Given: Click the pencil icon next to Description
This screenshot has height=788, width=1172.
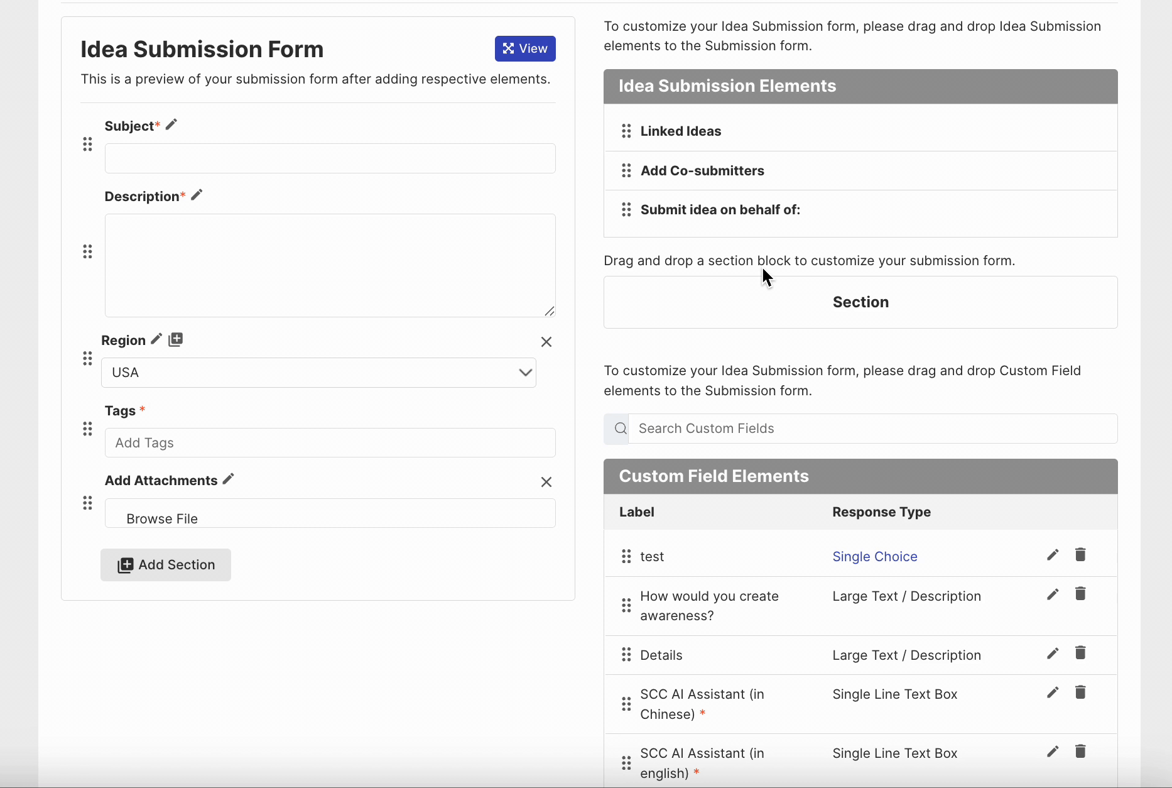Looking at the screenshot, I should (197, 195).
